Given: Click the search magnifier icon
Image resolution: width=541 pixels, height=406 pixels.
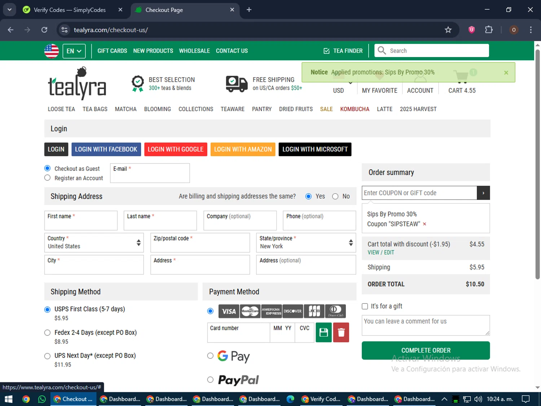Looking at the screenshot, I should (382, 51).
